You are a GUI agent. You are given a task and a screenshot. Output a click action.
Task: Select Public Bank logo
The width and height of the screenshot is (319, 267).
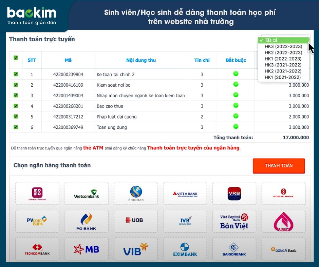click(283, 193)
